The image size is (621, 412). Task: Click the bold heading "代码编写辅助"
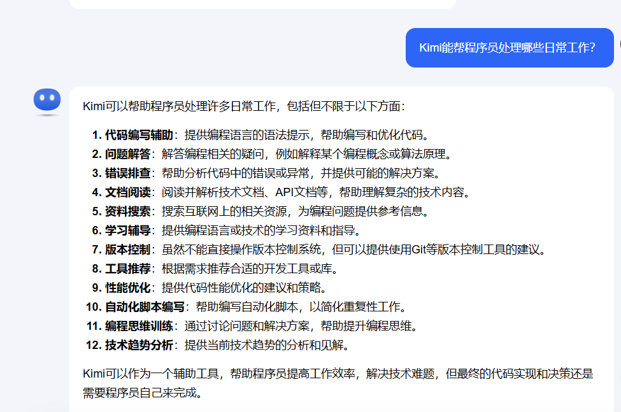click(x=139, y=135)
